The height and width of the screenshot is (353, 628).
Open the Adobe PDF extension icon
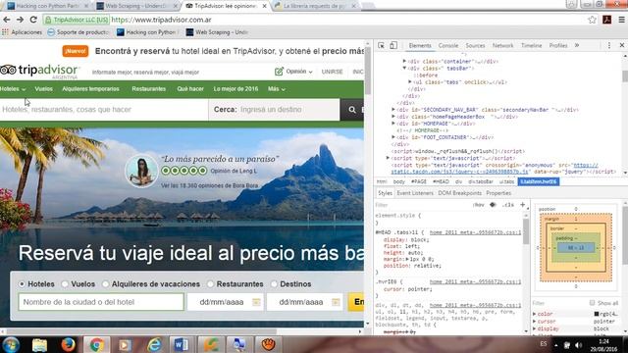[x=606, y=20]
